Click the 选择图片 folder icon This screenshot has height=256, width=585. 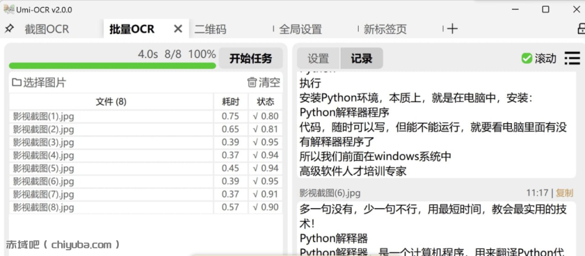pyautogui.click(x=17, y=83)
